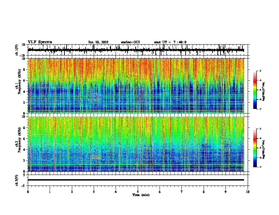Screen dimensions: 279x215
Task: Click inside the ch.2 spectrogram panel
Action: coord(136,144)
